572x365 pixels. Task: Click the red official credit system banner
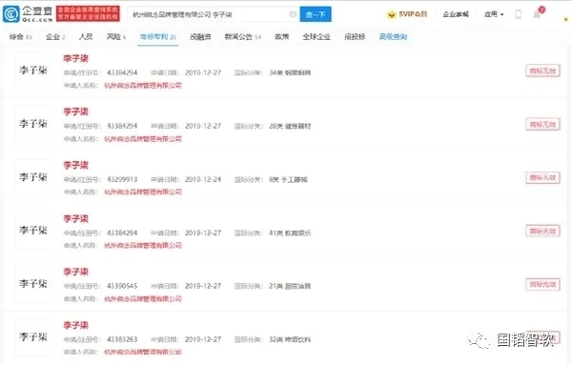(88, 13)
